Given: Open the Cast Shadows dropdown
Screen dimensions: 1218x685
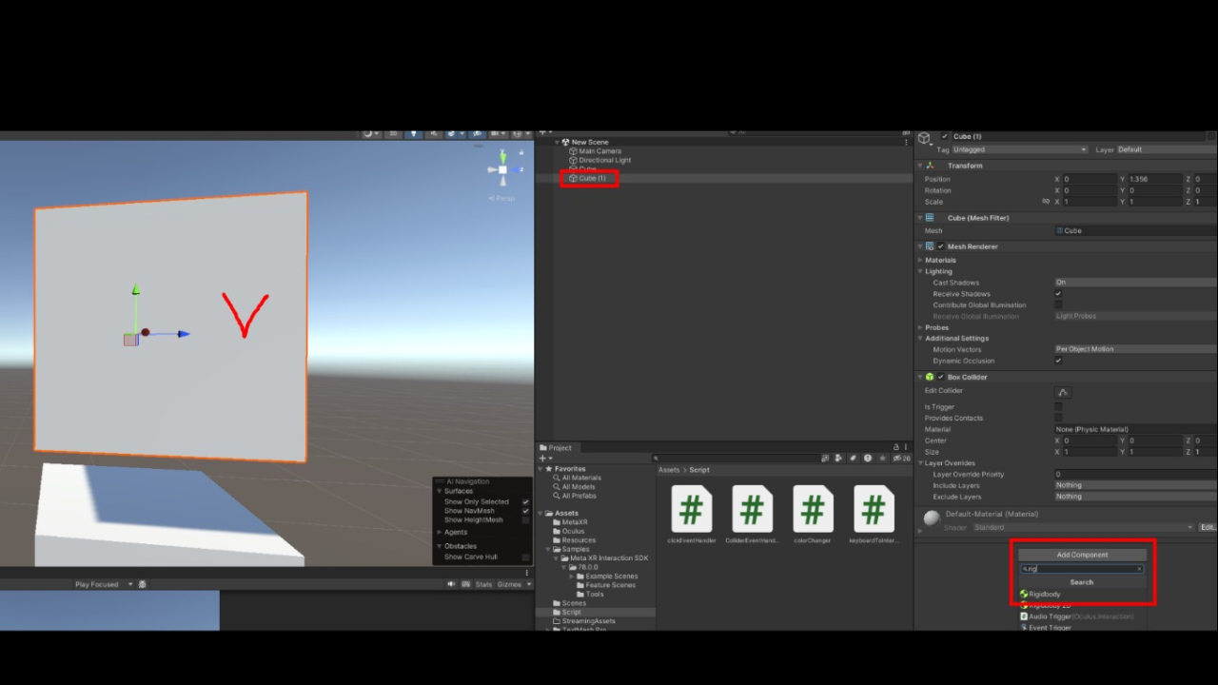Looking at the screenshot, I should pyautogui.click(x=1132, y=283).
